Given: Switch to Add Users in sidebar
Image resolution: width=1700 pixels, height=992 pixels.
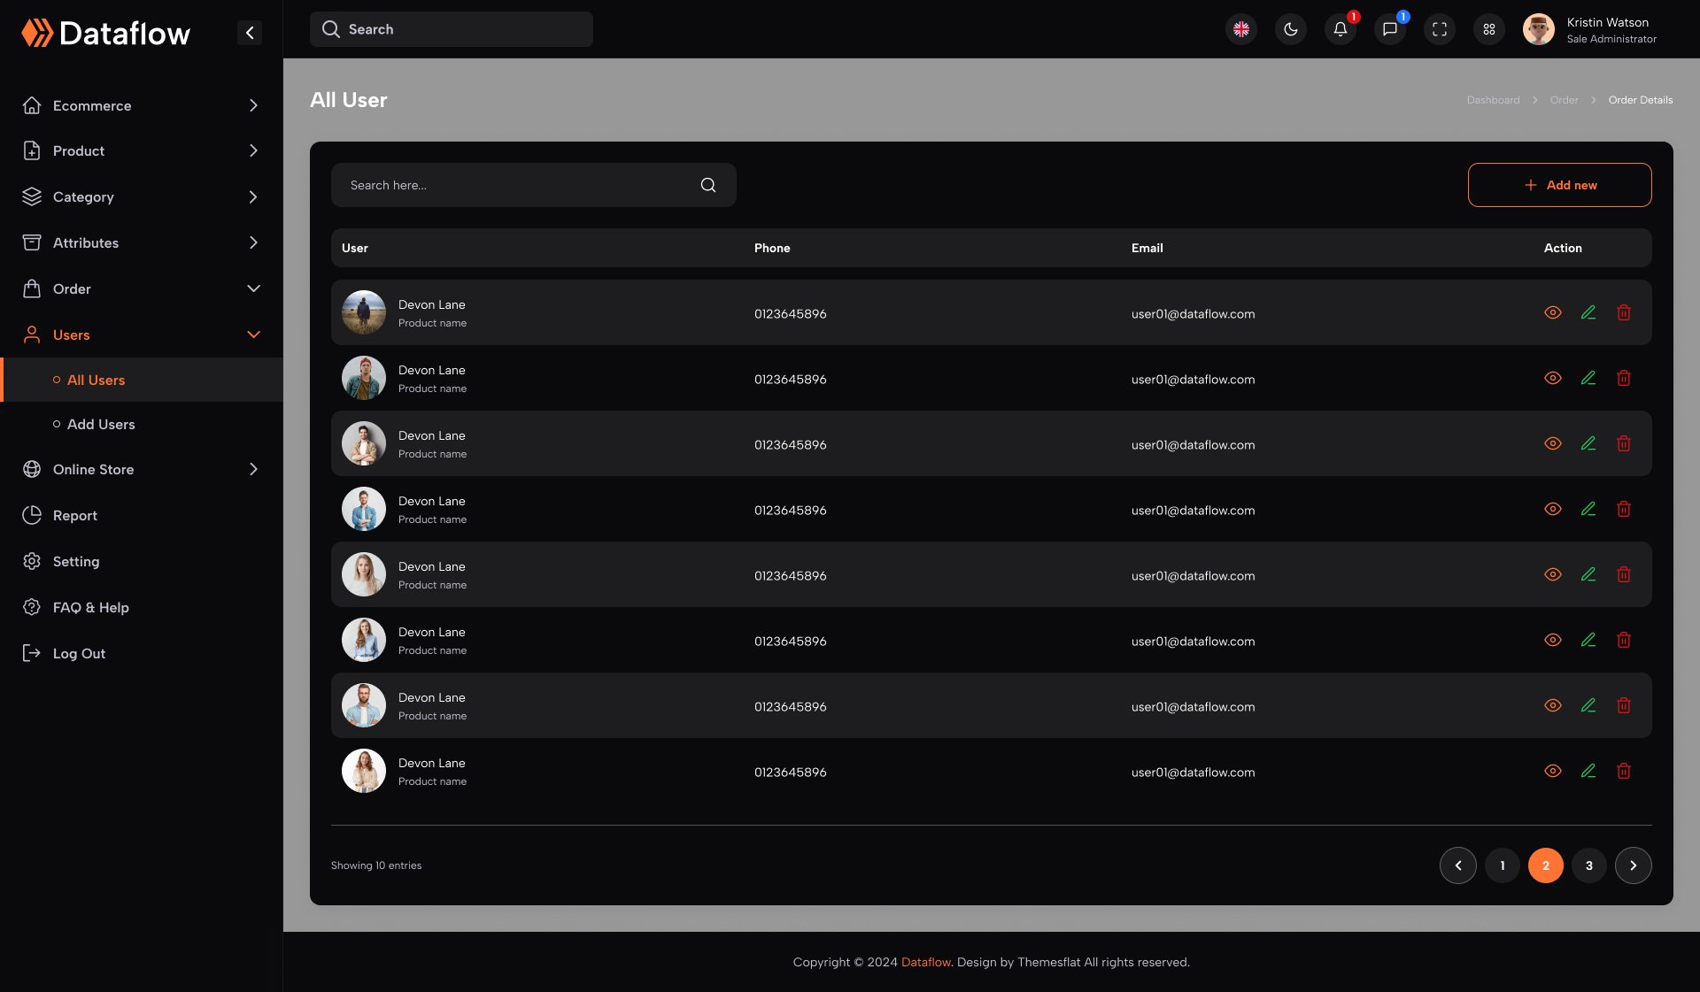Looking at the screenshot, I should 102,424.
